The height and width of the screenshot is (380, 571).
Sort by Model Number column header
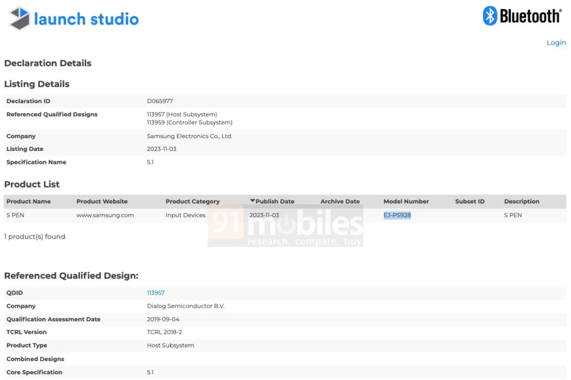(x=406, y=202)
